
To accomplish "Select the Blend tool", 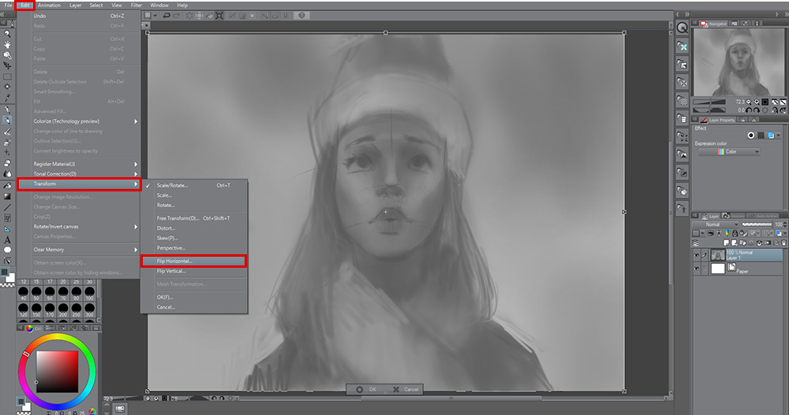I will [x=7, y=174].
